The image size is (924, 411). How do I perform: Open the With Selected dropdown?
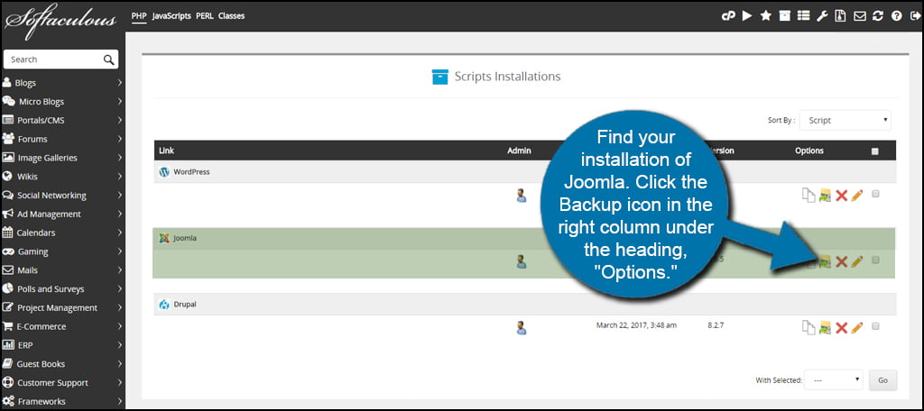coord(833,380)
